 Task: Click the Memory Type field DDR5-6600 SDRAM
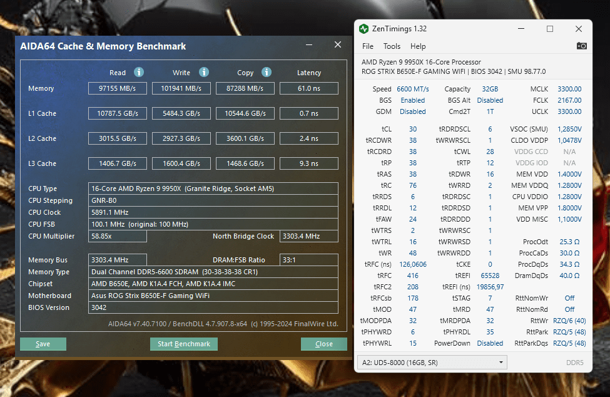point(213,272)
